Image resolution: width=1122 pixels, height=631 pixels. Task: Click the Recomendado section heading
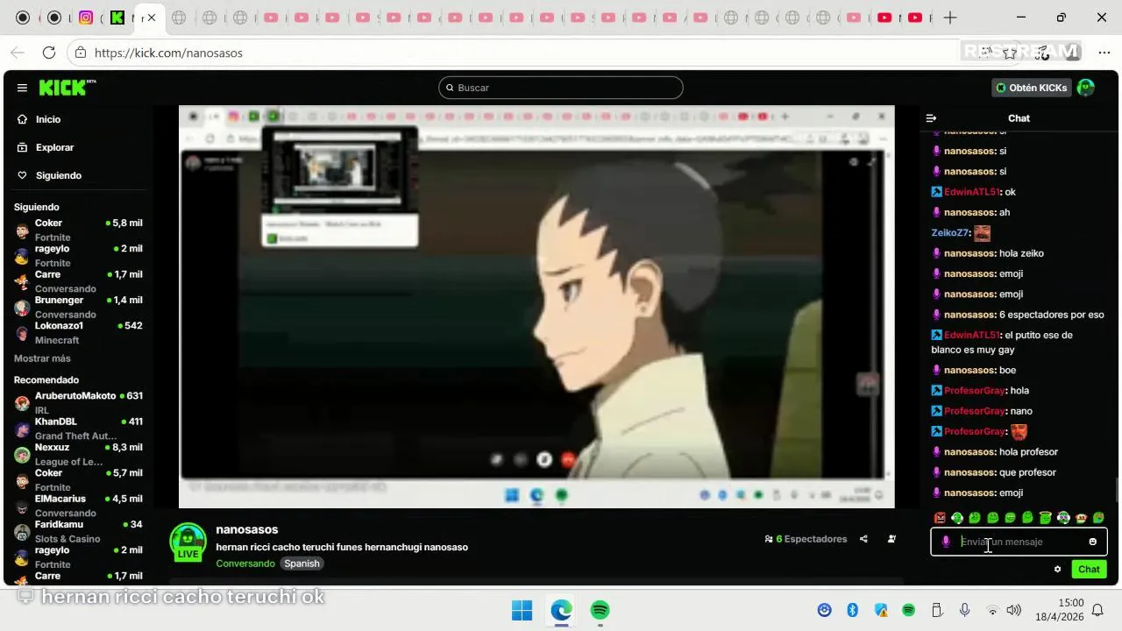pos(46,379)
